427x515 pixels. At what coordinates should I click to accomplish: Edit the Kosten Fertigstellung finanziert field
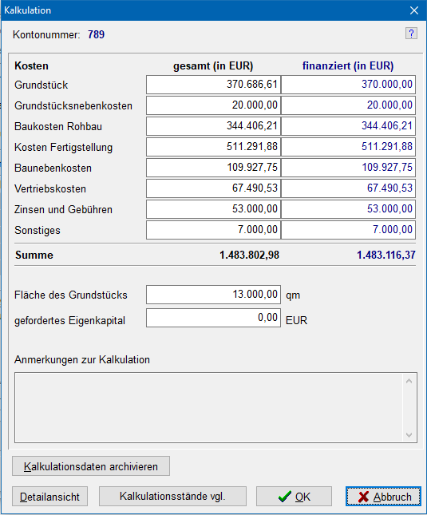coord(349,147)
